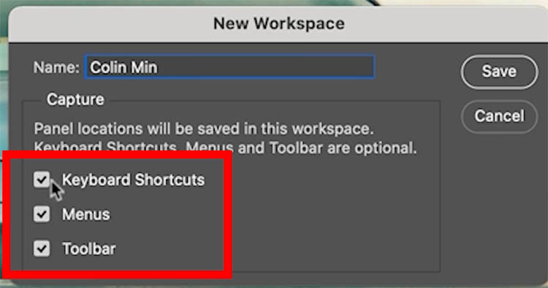Click the text saying Toolbar are optional

[343, 148]
